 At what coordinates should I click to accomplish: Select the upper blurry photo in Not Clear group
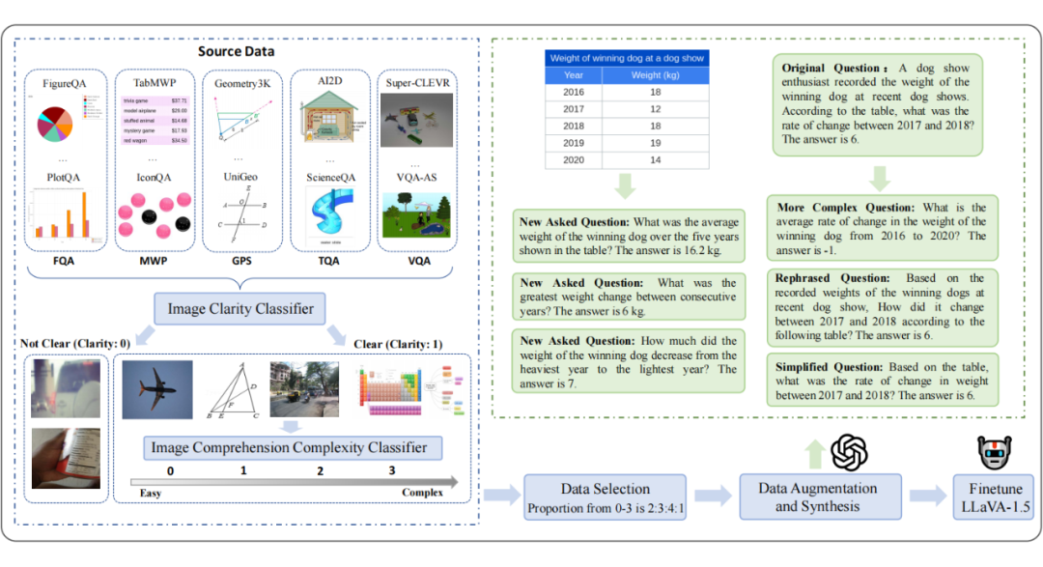[66, 388]
